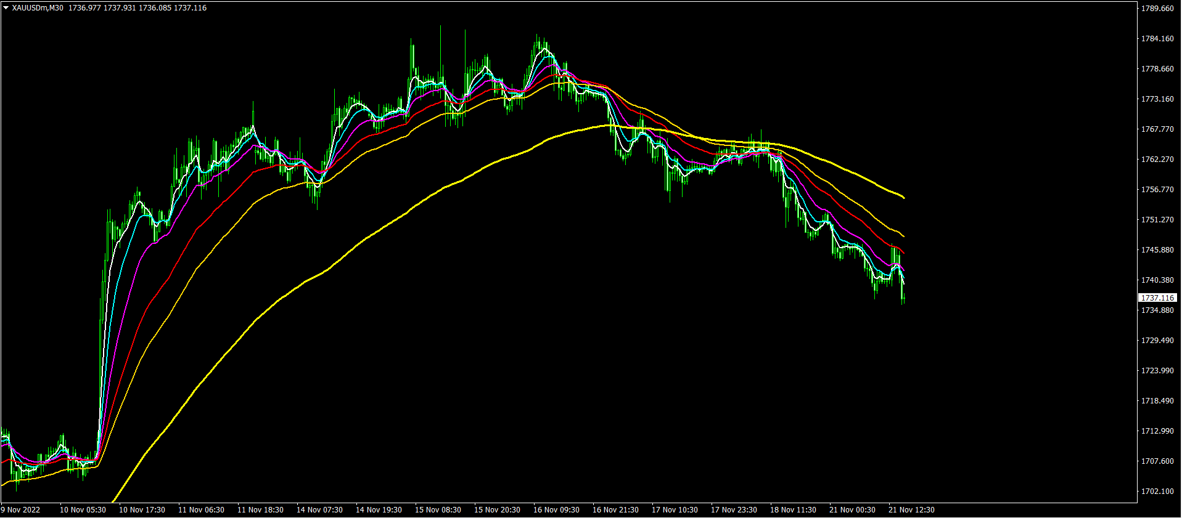Click the 11 Nov 06:30 time label
The width and height of the screenshot is (1182, 518).
point(201,510)
